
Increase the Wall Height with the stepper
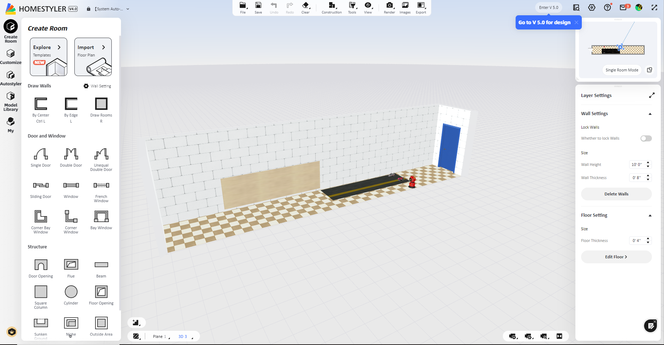[648, 163]
